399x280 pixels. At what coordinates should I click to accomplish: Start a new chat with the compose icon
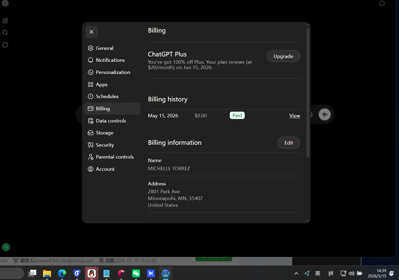5,21
